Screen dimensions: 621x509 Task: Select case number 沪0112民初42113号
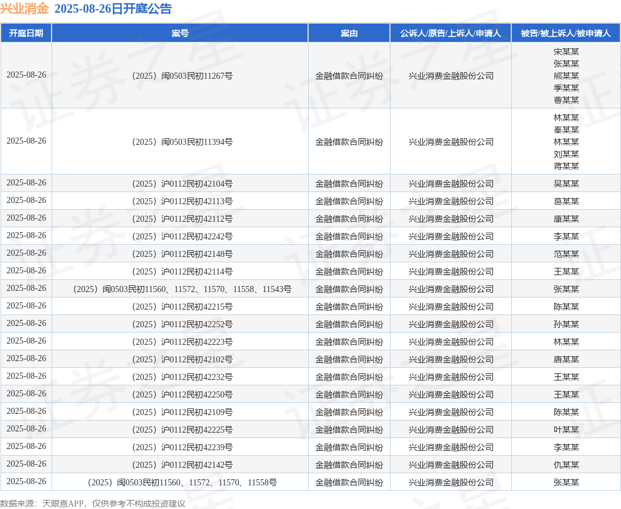(182, 201)
